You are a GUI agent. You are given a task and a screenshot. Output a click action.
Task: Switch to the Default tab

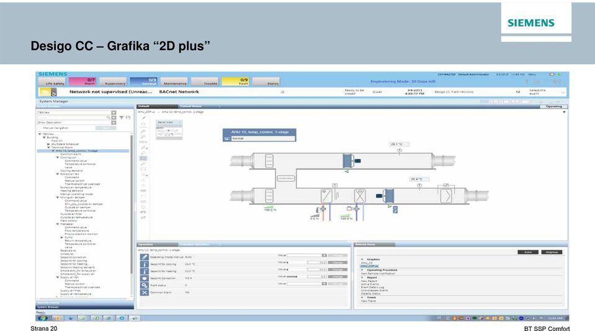pos(157,107)
